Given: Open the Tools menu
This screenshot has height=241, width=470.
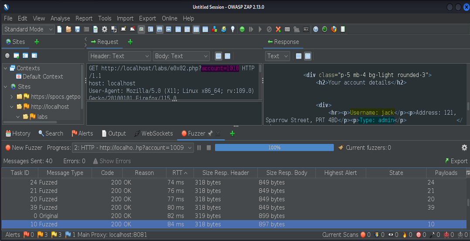Looking at the screenshot, I should point(105,18).
